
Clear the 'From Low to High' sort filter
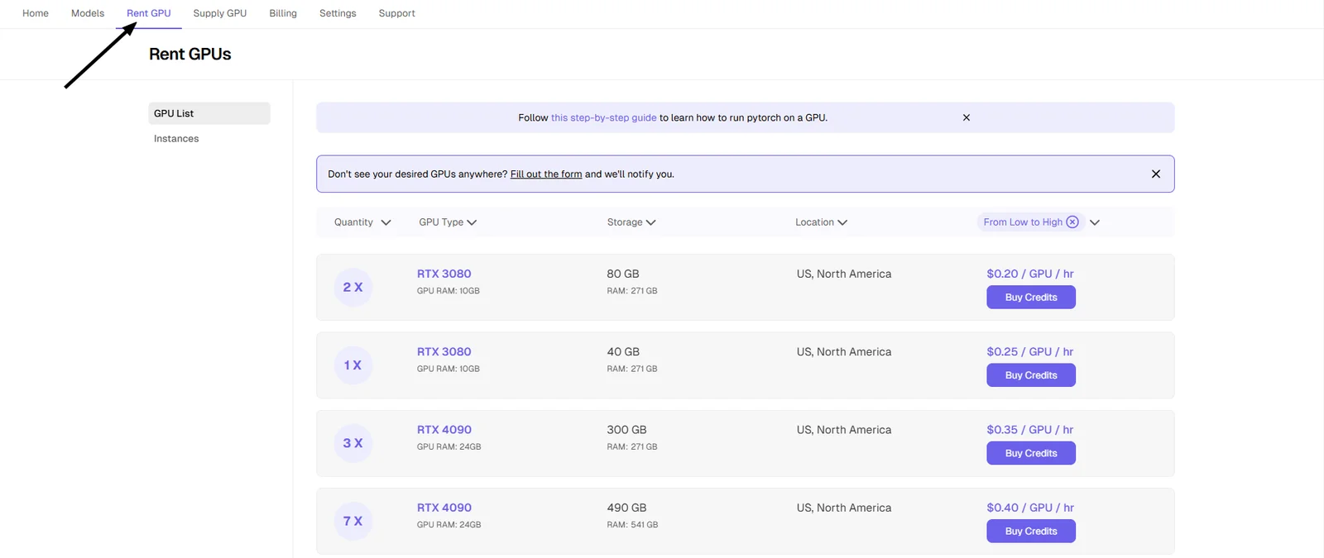click(1072, 222)
